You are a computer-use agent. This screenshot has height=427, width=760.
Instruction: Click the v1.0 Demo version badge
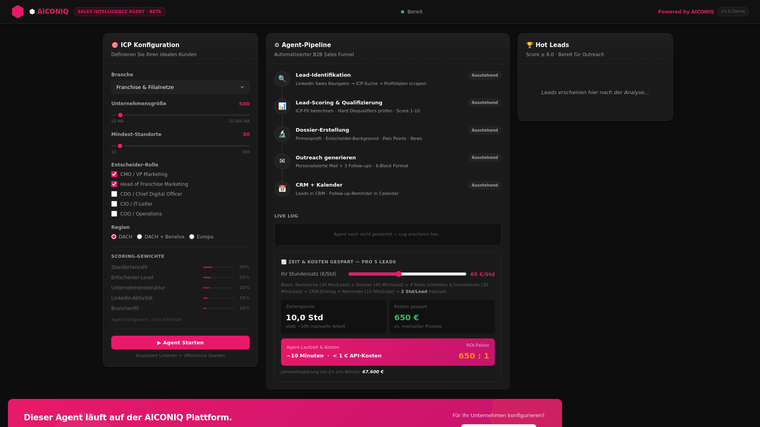[733, 11]
